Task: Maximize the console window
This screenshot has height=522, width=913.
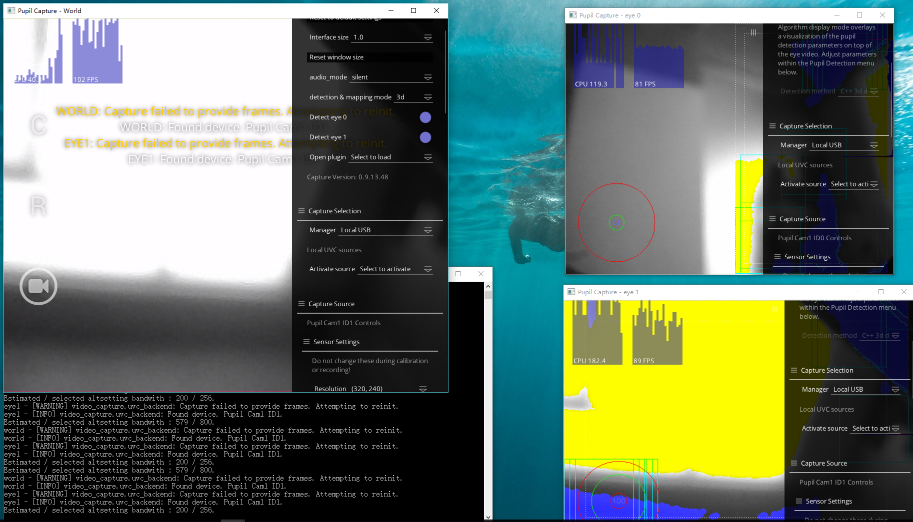Action: pos(458,274)
